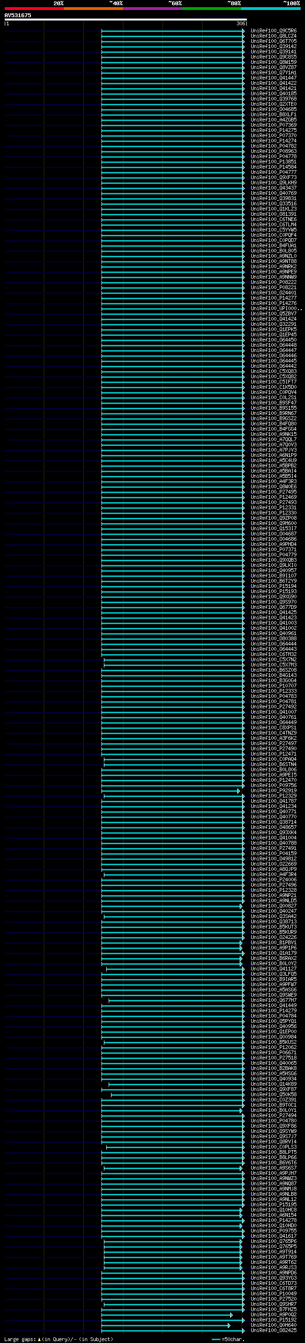Viewport: 305px width, 1343px height.
Task: Click hit label UniRef100_Q93YG3
Action: click(x=274, y=1278)
